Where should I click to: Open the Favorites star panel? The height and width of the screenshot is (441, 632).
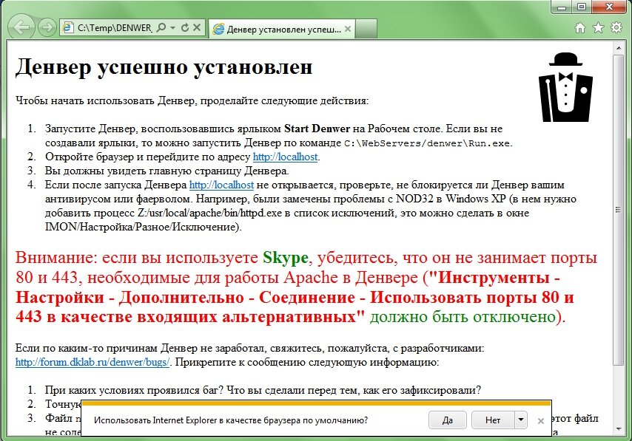click(x=597, y=27)
